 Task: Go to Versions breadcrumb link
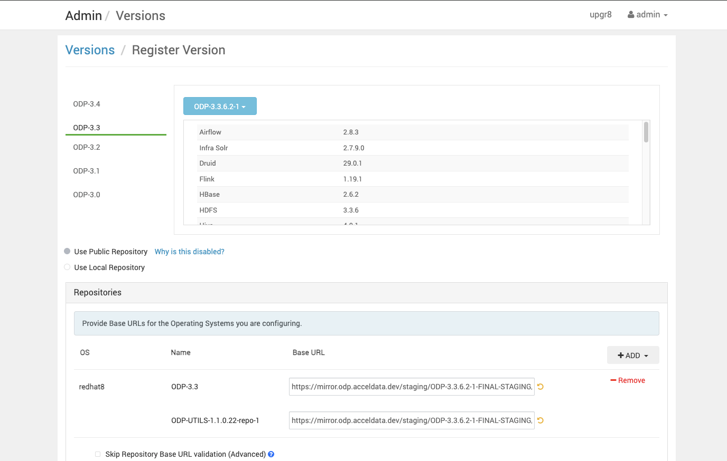pos(90,50)
